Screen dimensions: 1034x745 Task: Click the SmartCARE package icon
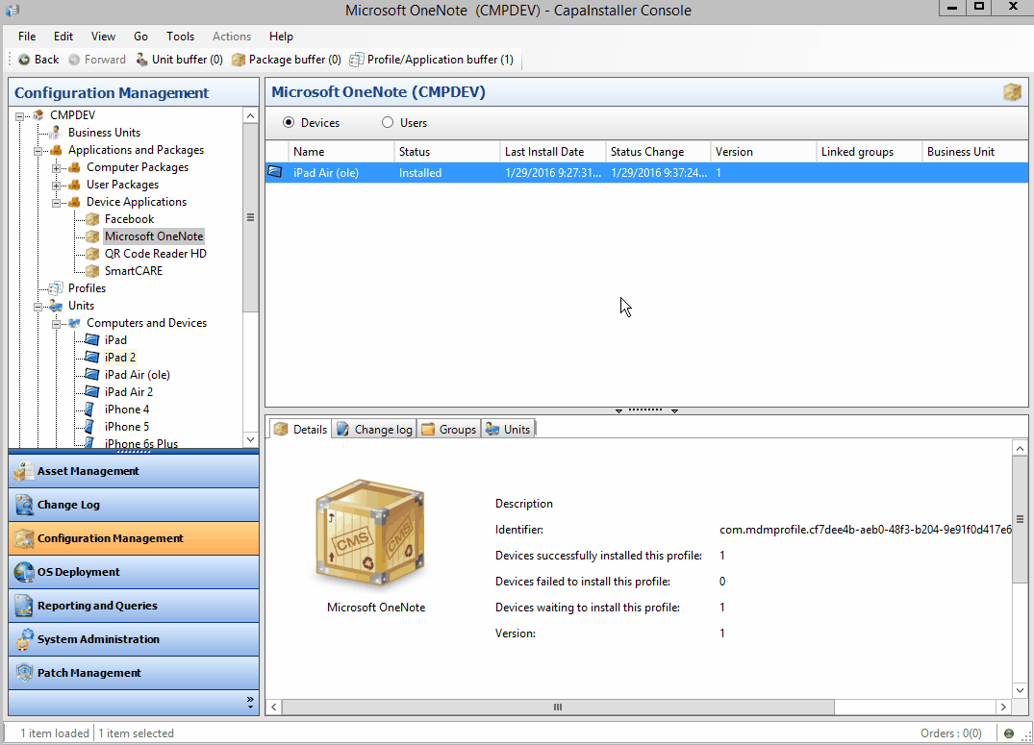93,270
